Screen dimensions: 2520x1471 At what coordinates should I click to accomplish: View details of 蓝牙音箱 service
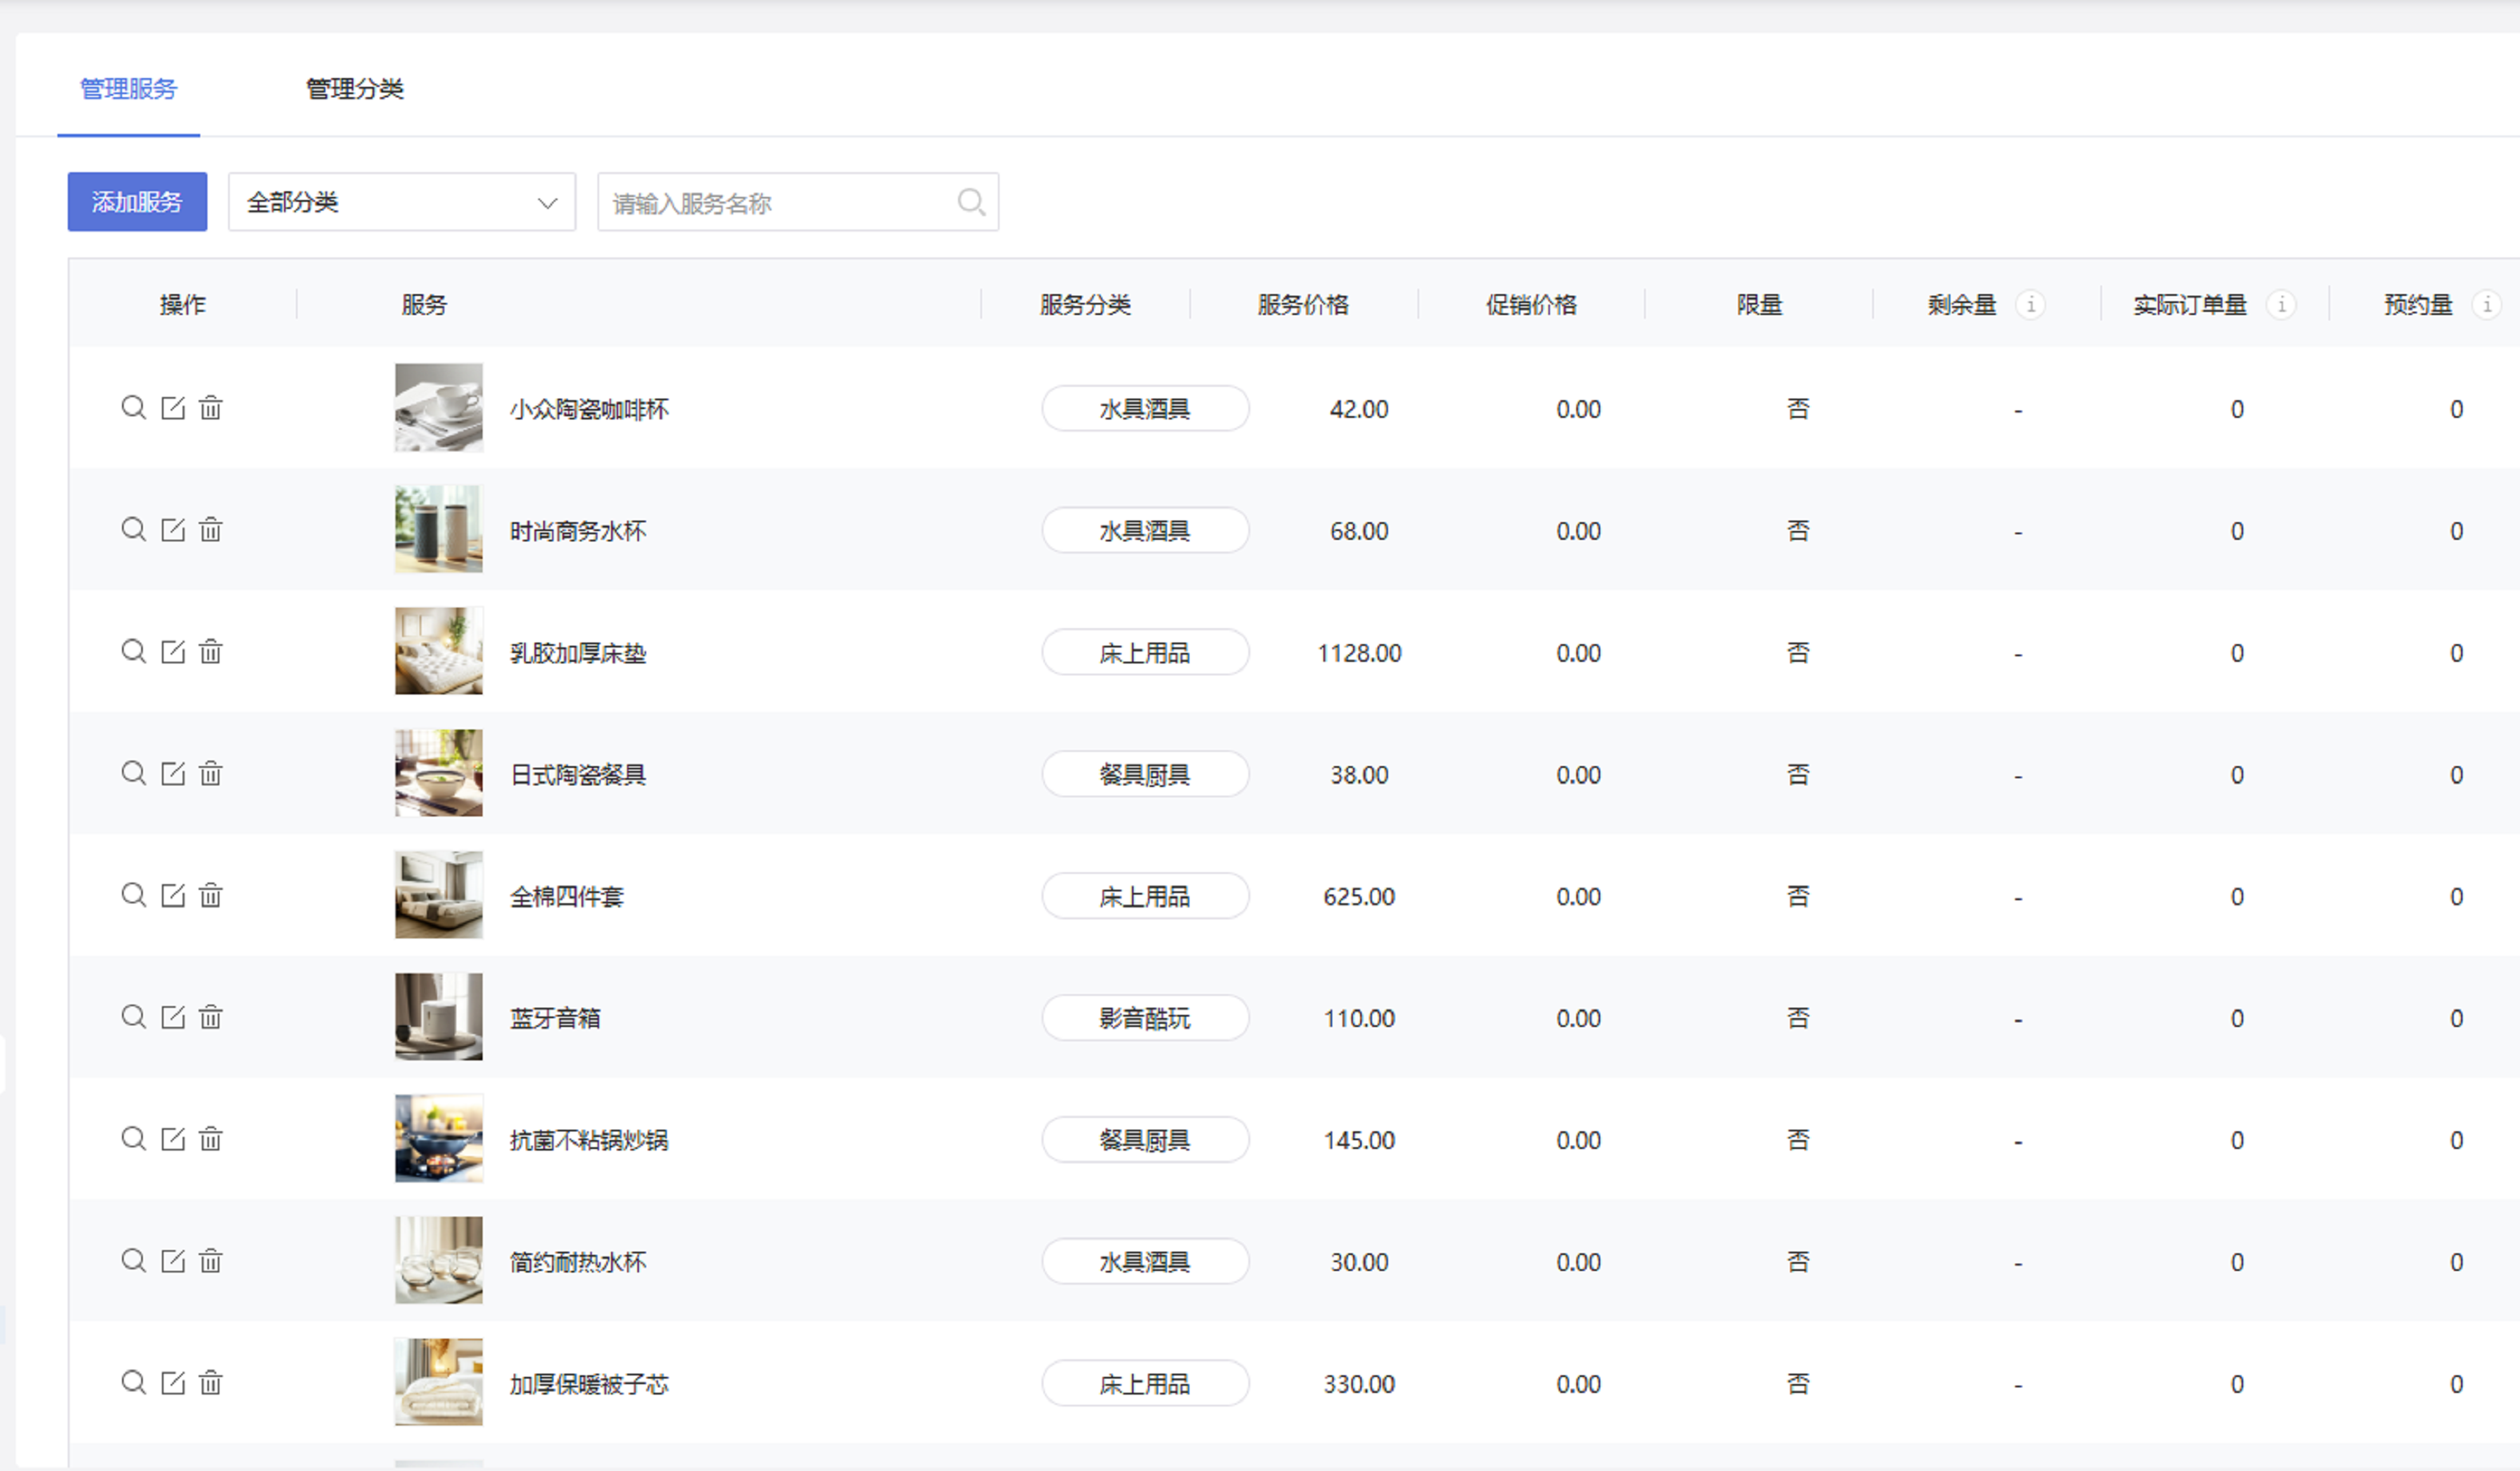133,1017
